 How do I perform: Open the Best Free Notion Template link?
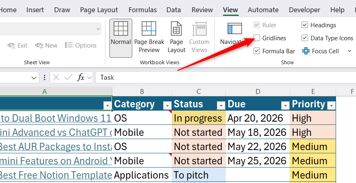point(56,175)
